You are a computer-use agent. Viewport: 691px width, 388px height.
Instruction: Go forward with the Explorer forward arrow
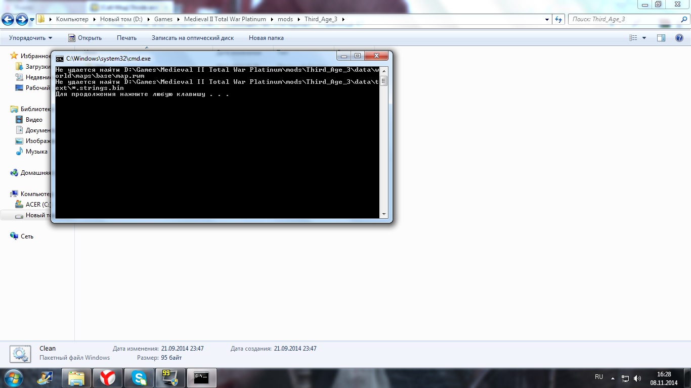22,19
